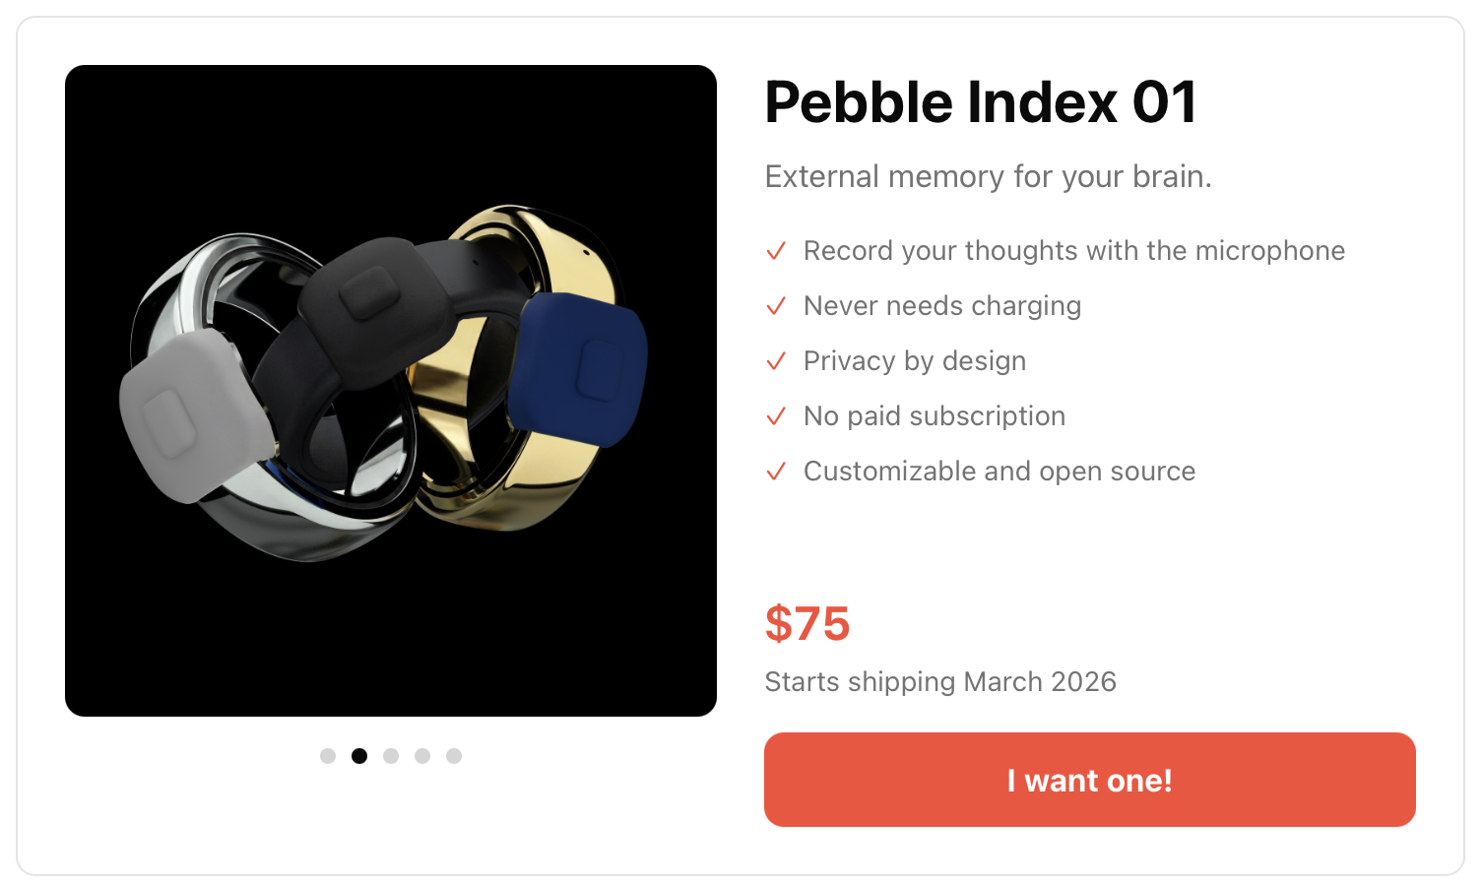Click the checkmark beside "Customizable and open source"
Screen dimensions: 1483x884
(x=776, y=472)
